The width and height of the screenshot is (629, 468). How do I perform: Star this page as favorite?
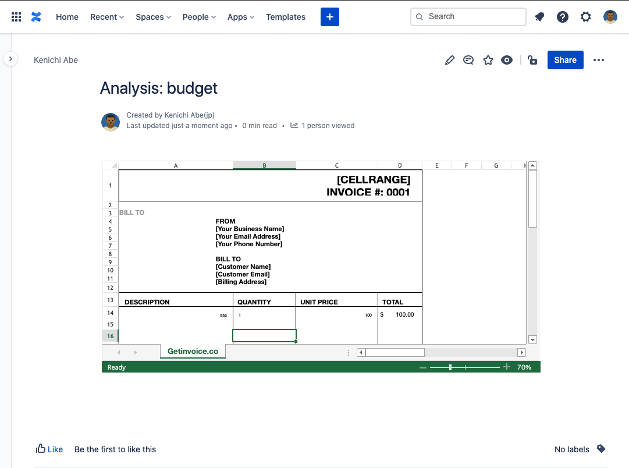click(x=488, y=60)
